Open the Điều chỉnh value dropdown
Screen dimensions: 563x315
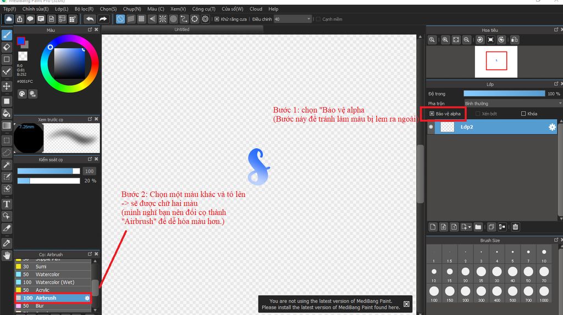click(292, 19)
